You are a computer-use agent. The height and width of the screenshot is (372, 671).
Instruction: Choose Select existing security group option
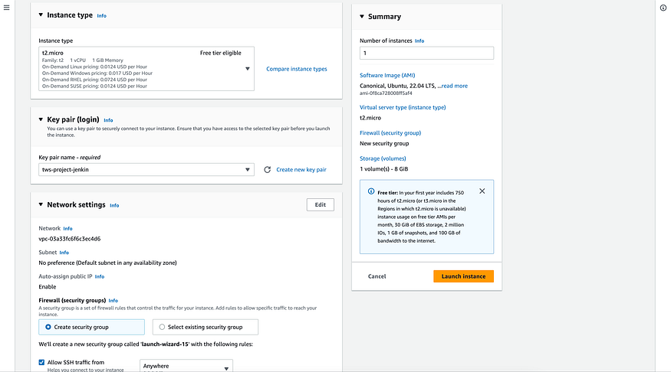[x=162, y=327]
